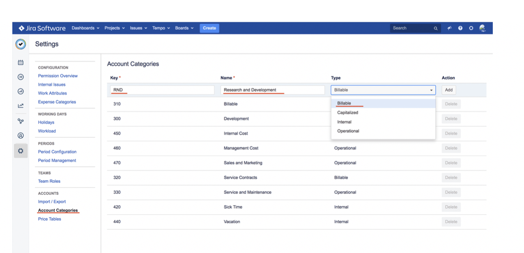Choose Billable in the Type list
Viewport: 524px width, 253px height.
(383, 103)
